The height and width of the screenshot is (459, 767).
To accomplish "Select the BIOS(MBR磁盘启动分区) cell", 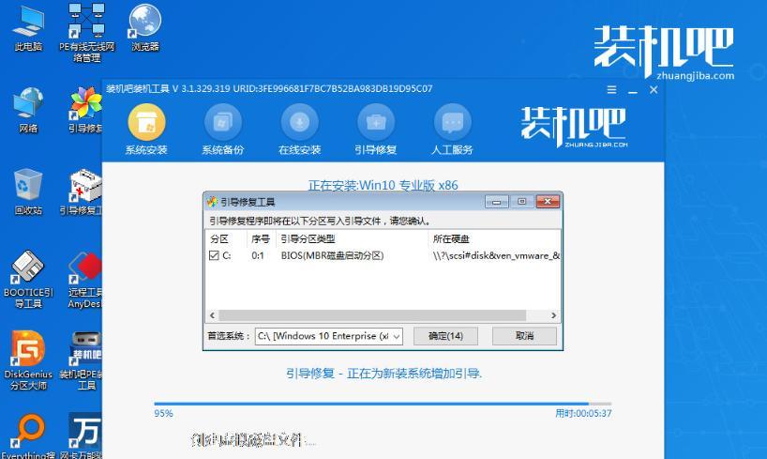I will click(332, 255).
